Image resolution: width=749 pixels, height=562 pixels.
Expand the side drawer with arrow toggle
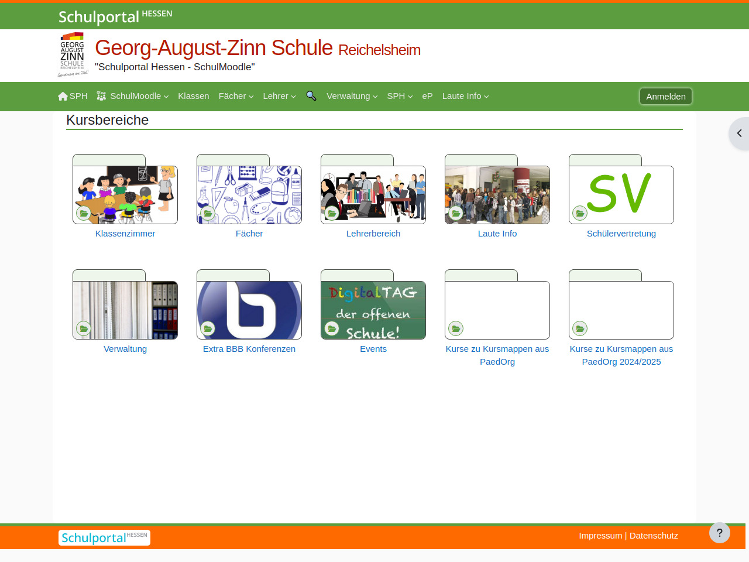pos(739,133)
